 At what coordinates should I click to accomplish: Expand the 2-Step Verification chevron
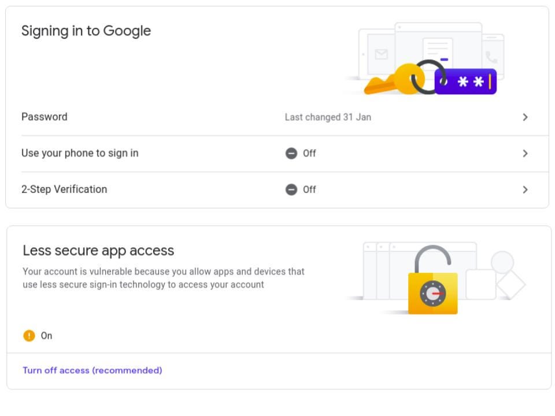click(526, 190)
